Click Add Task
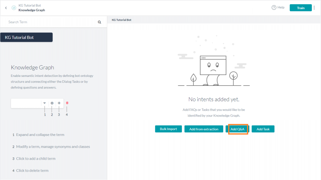Viewport: 321px width, 180px height. [263, 129]
